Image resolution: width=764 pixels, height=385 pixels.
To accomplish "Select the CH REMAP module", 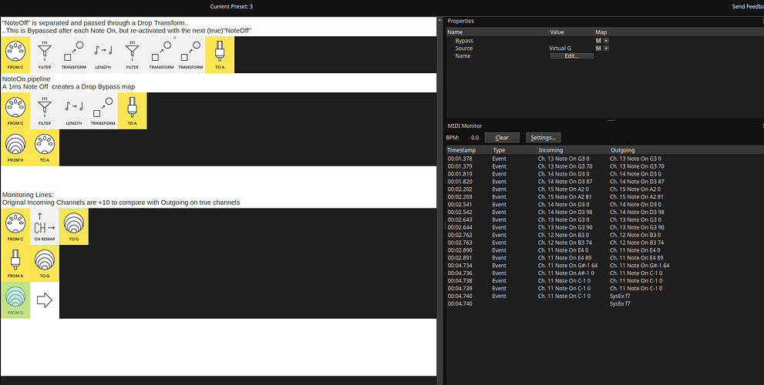I will point(45,226).
